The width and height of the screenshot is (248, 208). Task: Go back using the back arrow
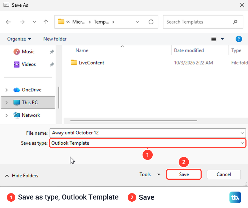point(8,22)
